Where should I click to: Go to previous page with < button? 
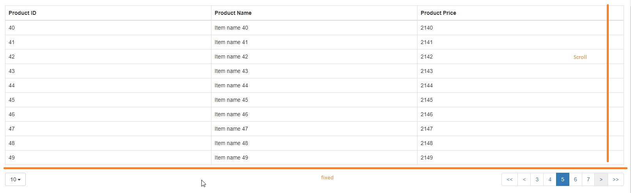point(524,179)
